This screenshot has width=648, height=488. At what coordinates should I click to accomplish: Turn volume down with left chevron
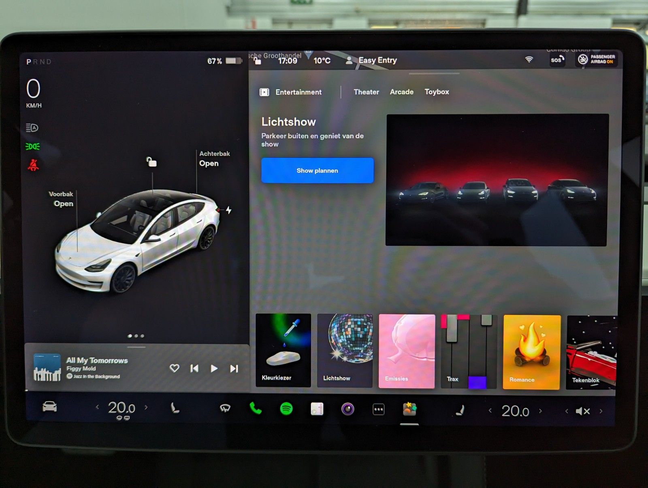tap(567, 411)
